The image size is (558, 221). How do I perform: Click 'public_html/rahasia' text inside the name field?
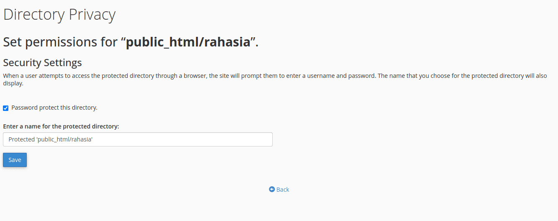coord(65,139)
